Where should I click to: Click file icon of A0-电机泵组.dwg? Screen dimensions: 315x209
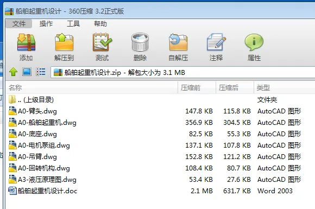pyautogui.click(x=12, y=145)
